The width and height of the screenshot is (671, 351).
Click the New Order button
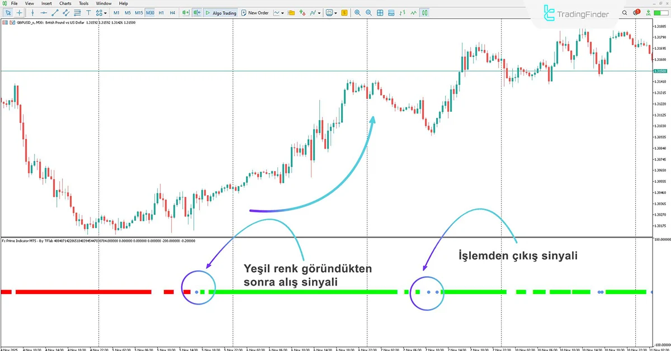[256, 12]
